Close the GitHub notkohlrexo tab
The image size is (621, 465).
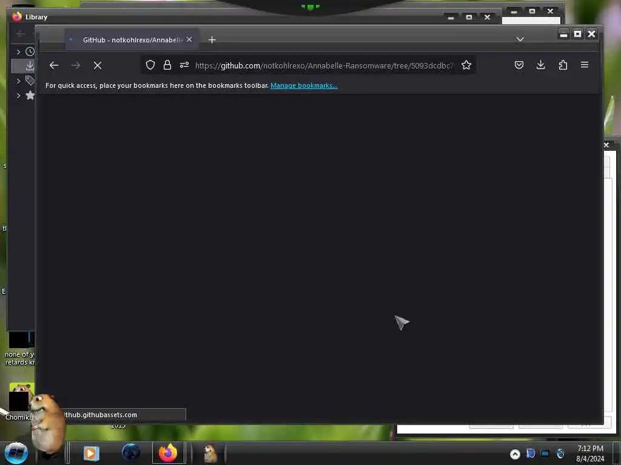189,39
